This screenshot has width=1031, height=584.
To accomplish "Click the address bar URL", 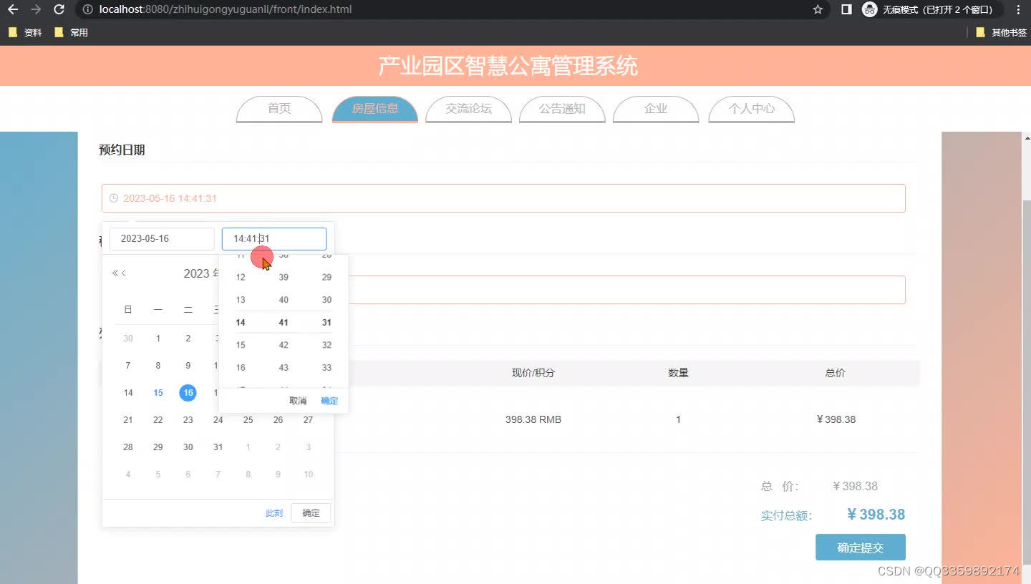I will pyautogui.click(x=226, y=9).
